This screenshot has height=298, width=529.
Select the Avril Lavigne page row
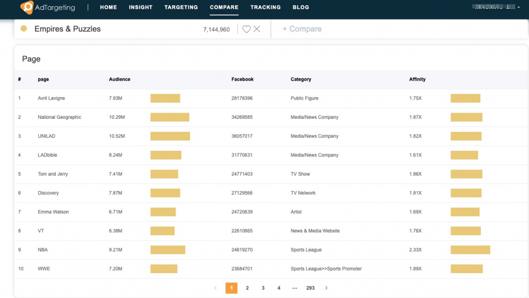pyautogui.click(x=271, y=98)
